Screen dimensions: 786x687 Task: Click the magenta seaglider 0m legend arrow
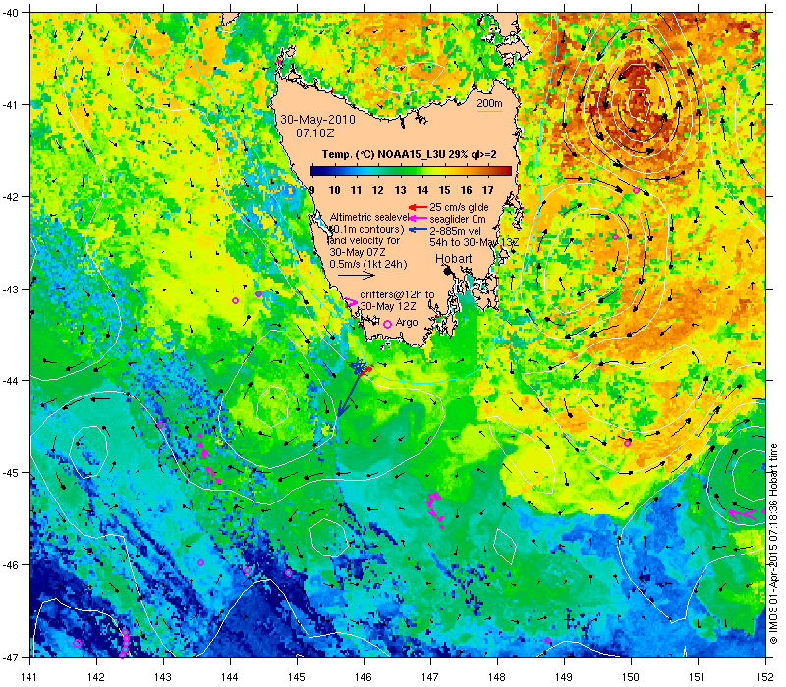(x=418, y=218)
